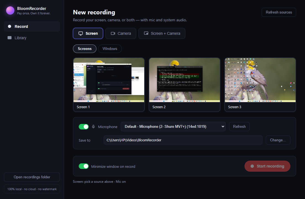Click '100% local · no cloud · no watermark' text

(x=32, y=189)
